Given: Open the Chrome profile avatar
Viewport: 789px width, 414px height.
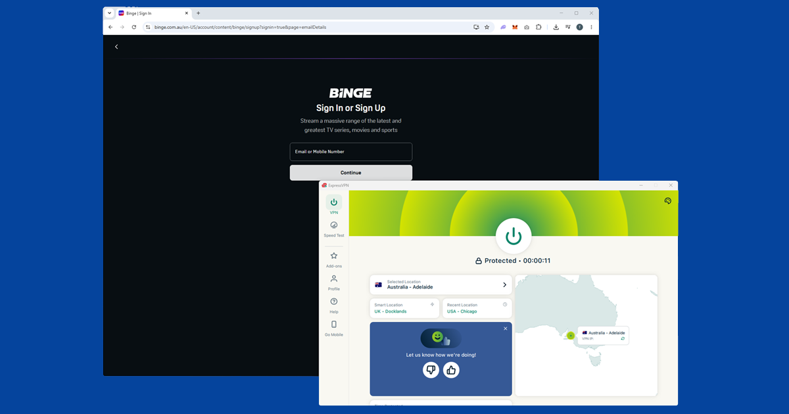Looking at the screenshot, I should coord(579,27).
